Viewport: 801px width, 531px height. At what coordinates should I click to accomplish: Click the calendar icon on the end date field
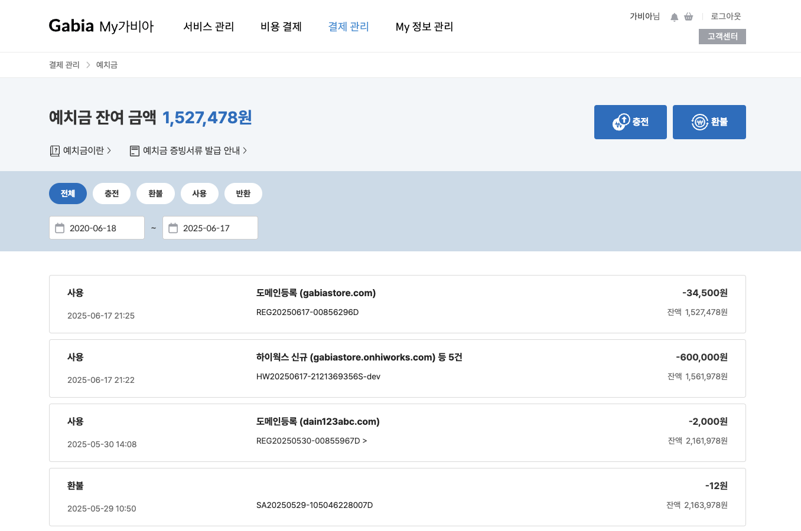click(x=173, y=227)
